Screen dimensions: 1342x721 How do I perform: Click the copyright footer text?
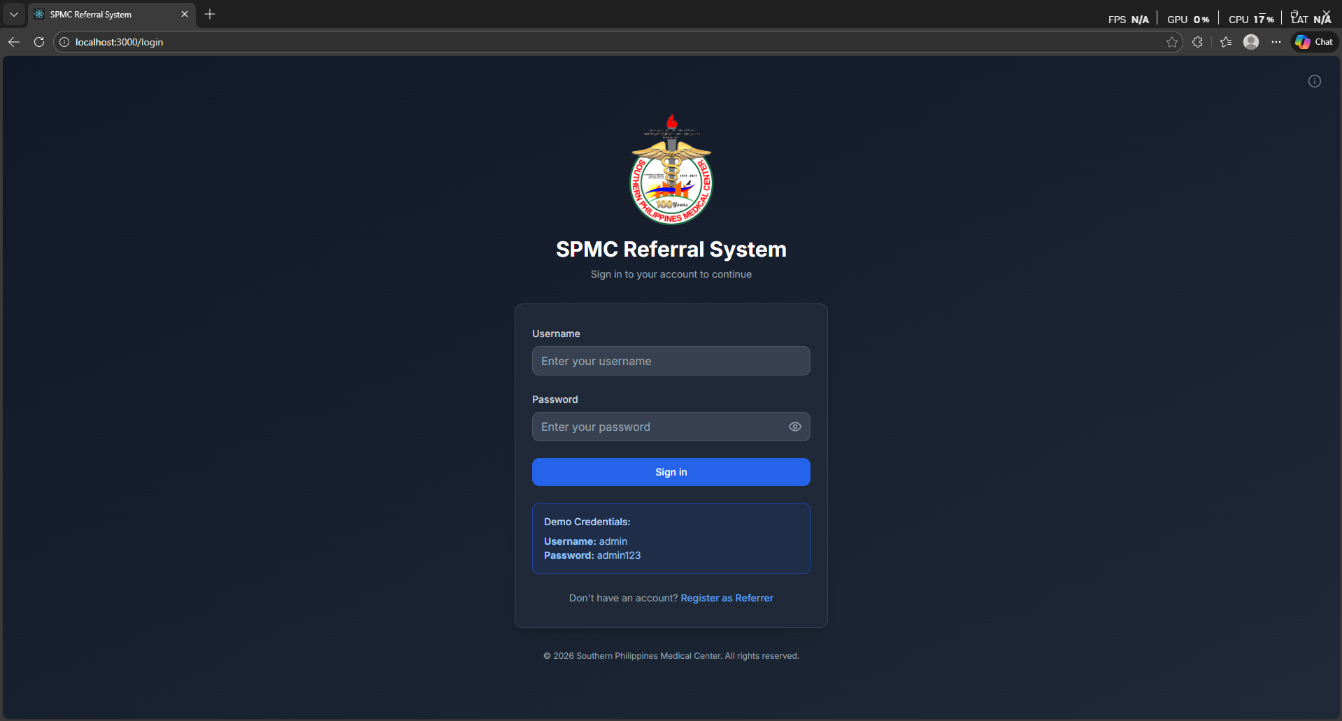coord(671,656)
